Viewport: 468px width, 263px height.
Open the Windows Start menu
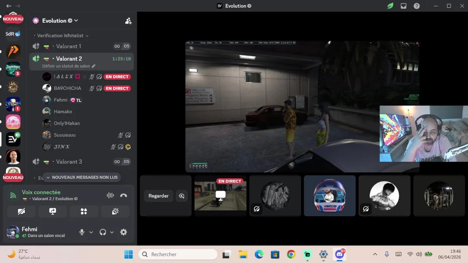click(129, 254)
